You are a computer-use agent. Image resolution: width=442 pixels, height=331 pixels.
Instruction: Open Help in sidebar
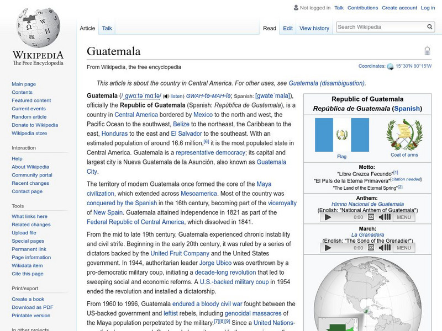(x=17, y=159)
